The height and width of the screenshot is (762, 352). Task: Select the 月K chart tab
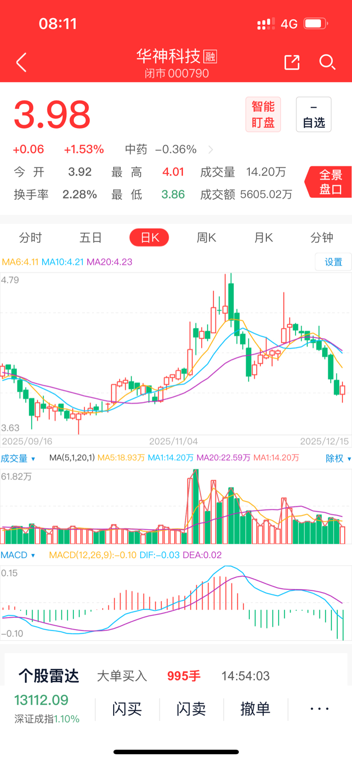(x=264, y=237)
